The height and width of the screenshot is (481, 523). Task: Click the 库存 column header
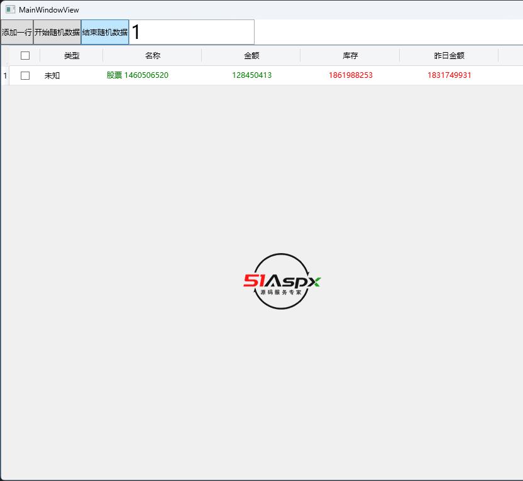click(x=350, y=56)
